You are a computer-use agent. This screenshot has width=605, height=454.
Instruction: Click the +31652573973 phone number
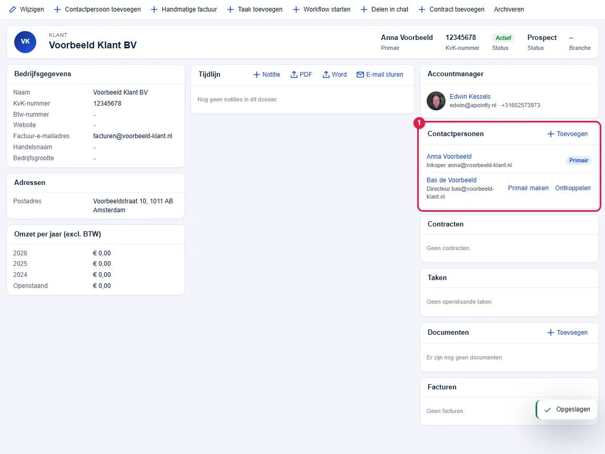521,105
